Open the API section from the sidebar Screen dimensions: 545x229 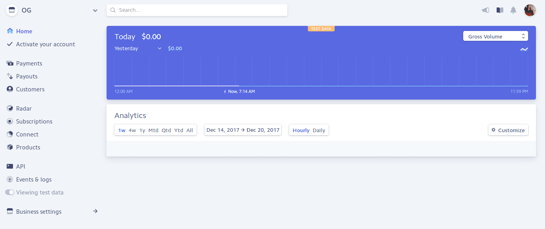pyautogui.click(x=20, y=166)
